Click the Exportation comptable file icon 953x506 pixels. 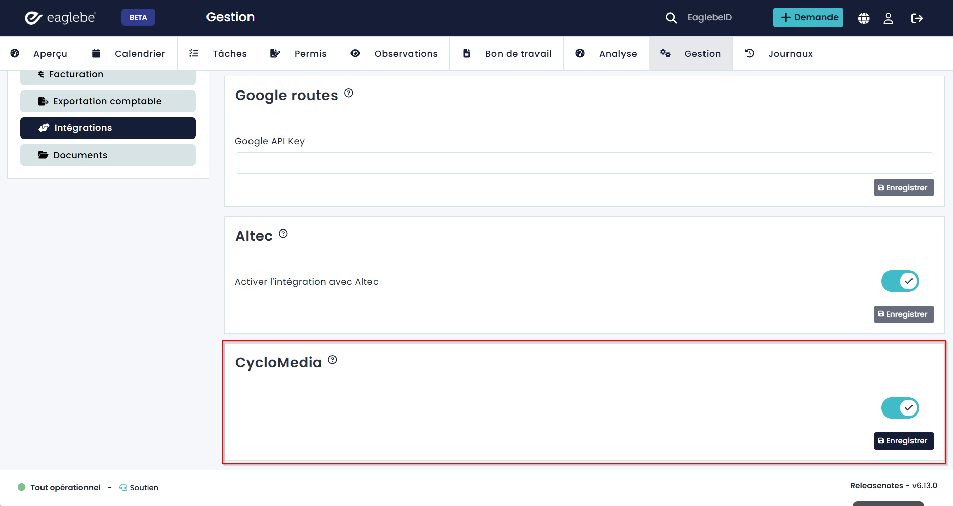click(44, 101)
